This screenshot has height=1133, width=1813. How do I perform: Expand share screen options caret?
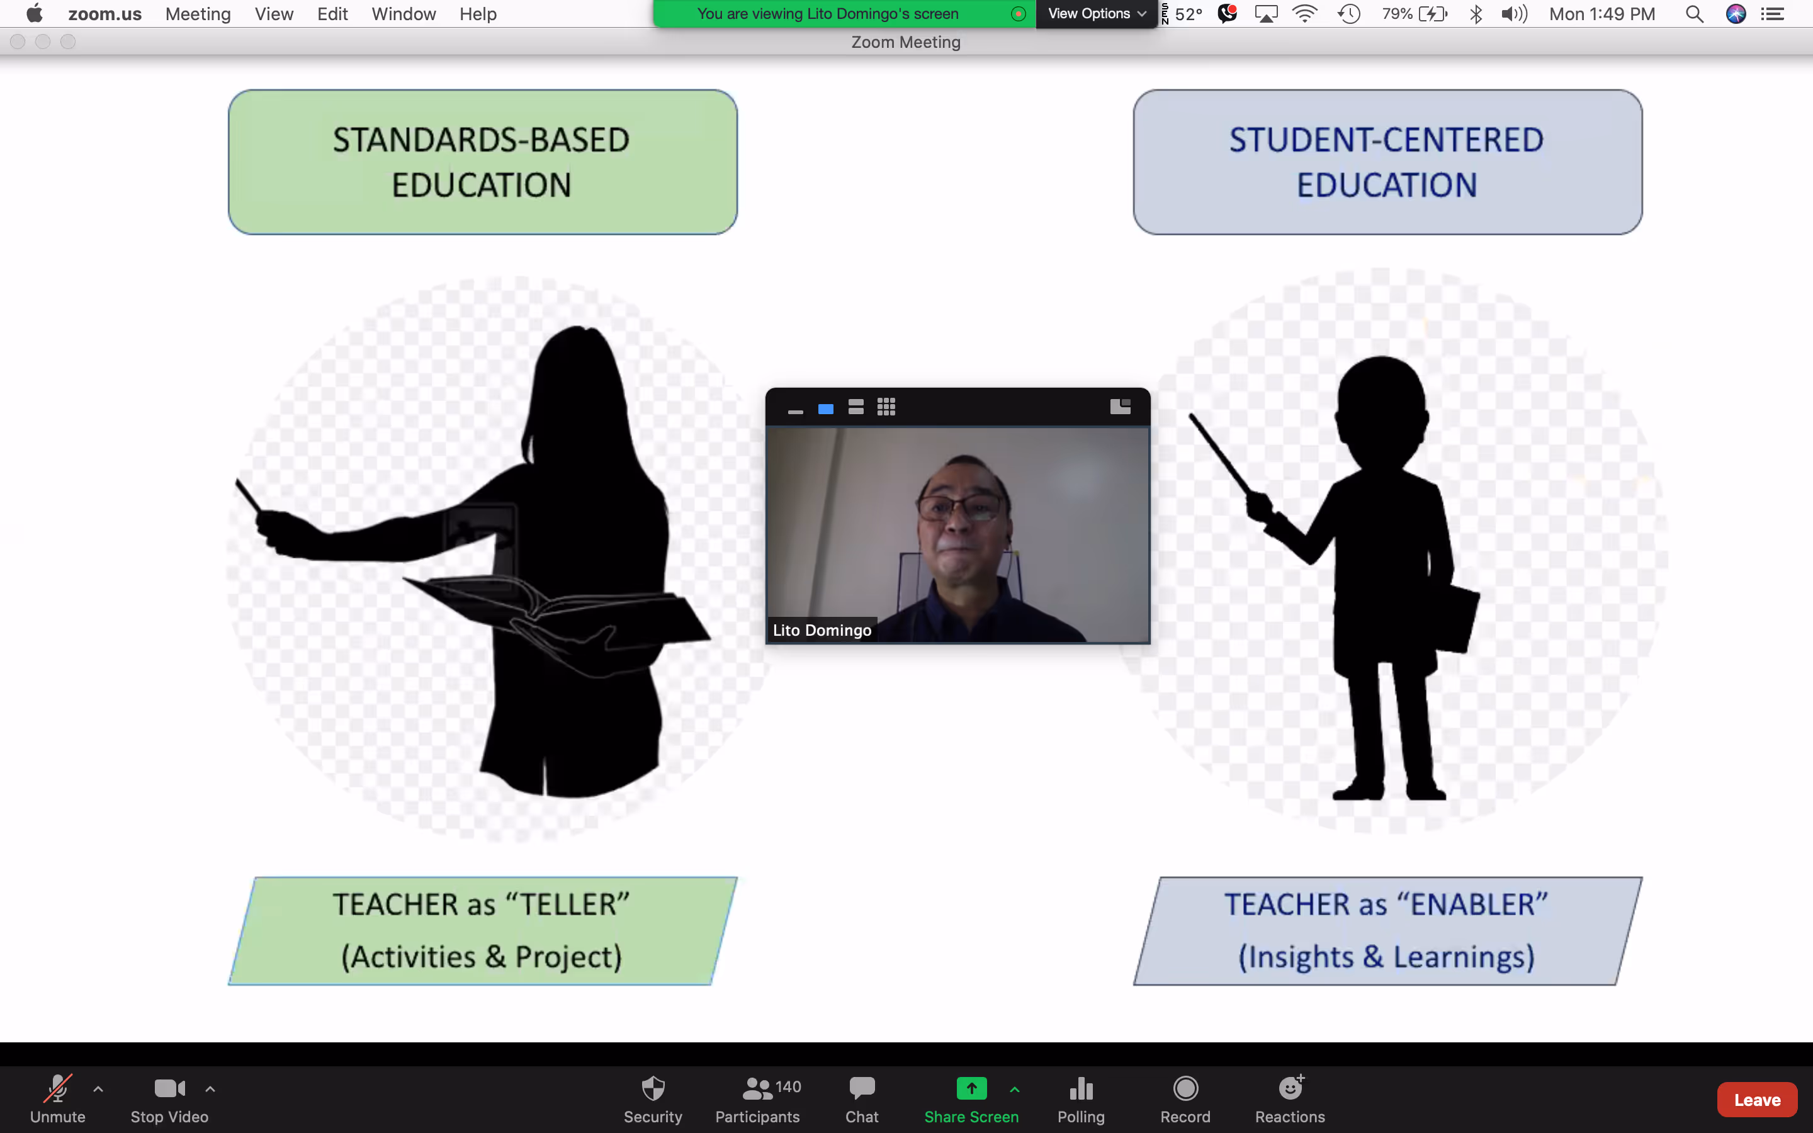click(x=1014, y=1089)
